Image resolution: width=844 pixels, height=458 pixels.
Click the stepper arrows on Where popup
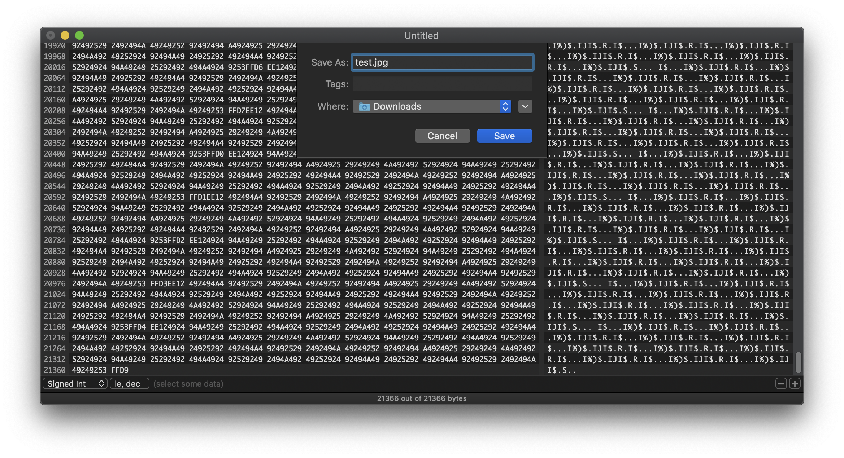(505, 106)
